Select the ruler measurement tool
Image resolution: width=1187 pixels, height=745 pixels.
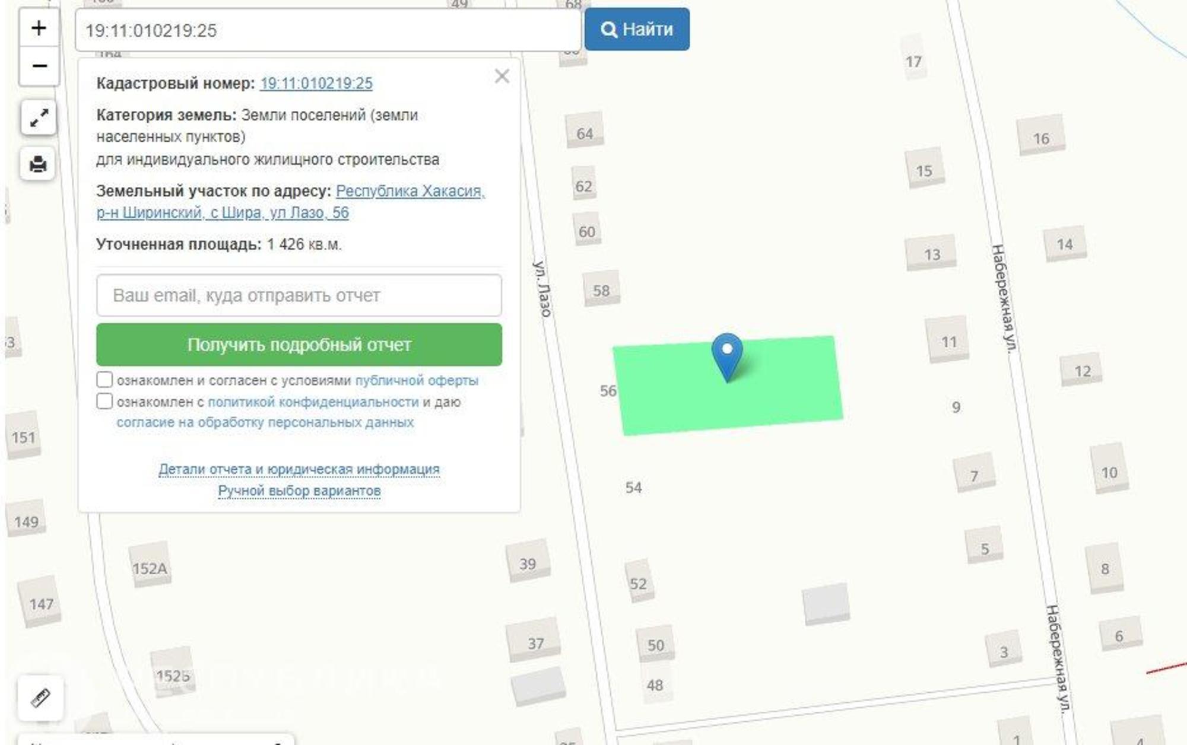coord(40,698)
